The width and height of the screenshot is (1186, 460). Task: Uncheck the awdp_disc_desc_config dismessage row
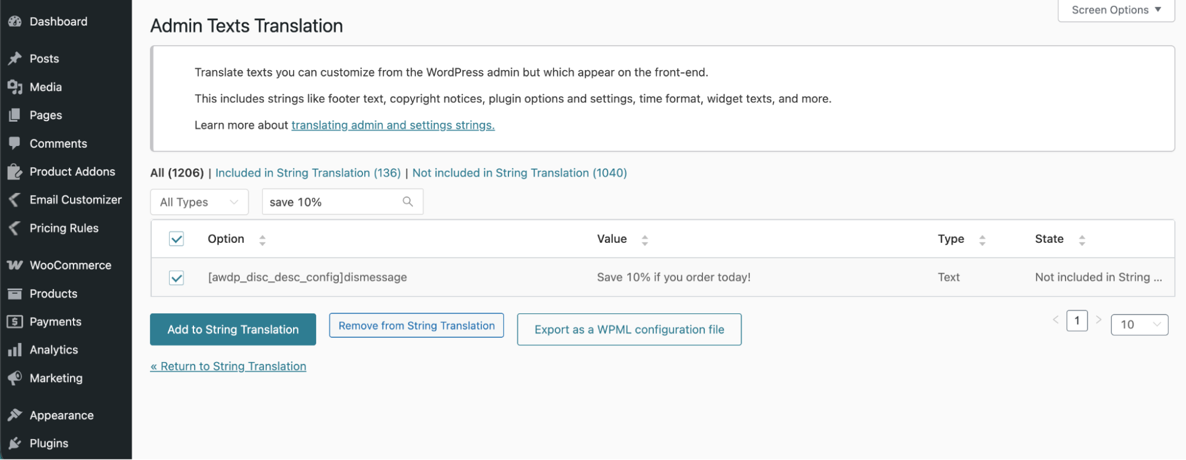[176, 278]
